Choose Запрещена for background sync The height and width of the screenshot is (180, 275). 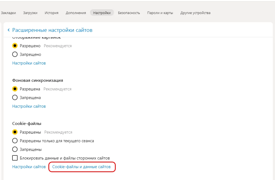[x=15, y=98]
